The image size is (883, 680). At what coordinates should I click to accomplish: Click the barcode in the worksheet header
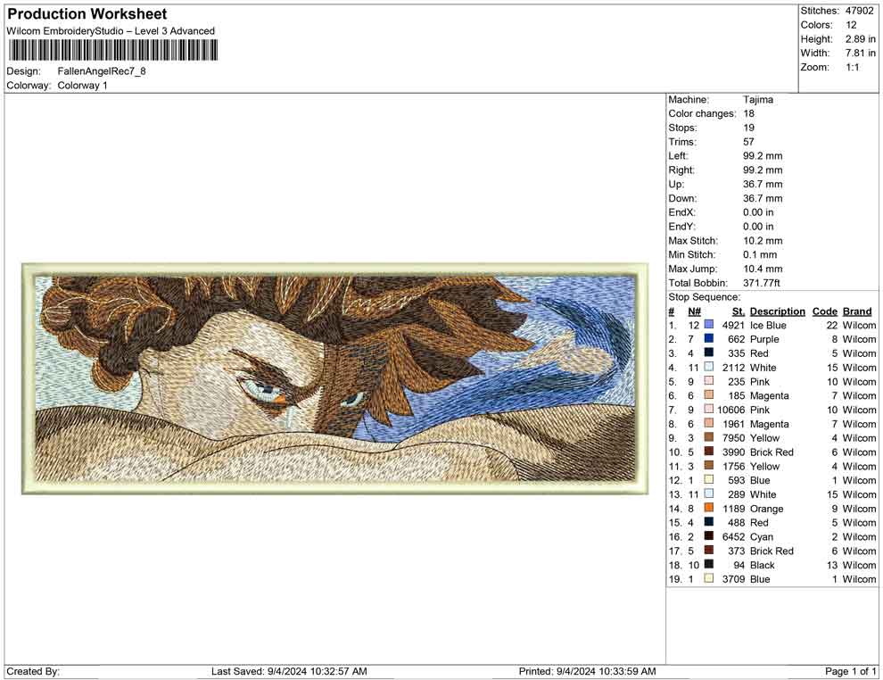(112, 51)
